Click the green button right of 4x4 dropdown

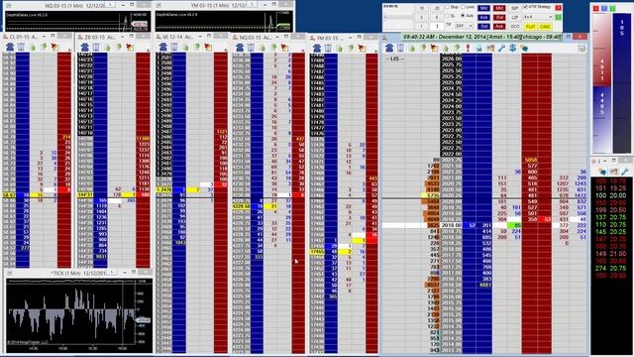point(559,17)
